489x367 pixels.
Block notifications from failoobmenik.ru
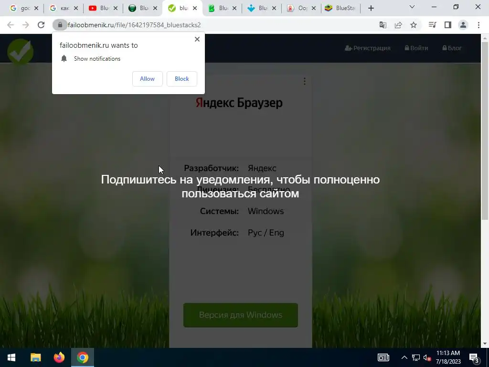[182, 79]
